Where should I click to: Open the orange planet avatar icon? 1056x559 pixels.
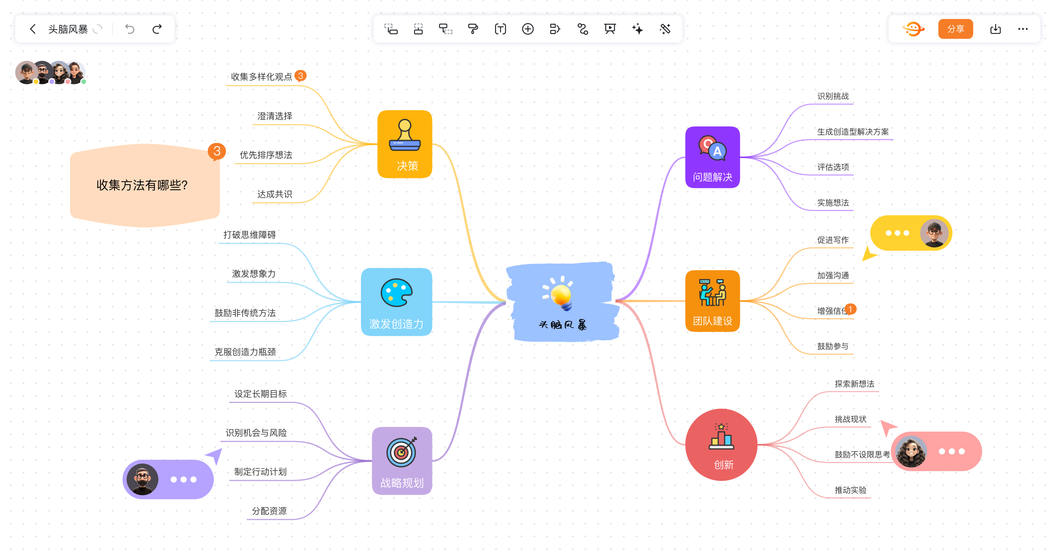(913, 29)
